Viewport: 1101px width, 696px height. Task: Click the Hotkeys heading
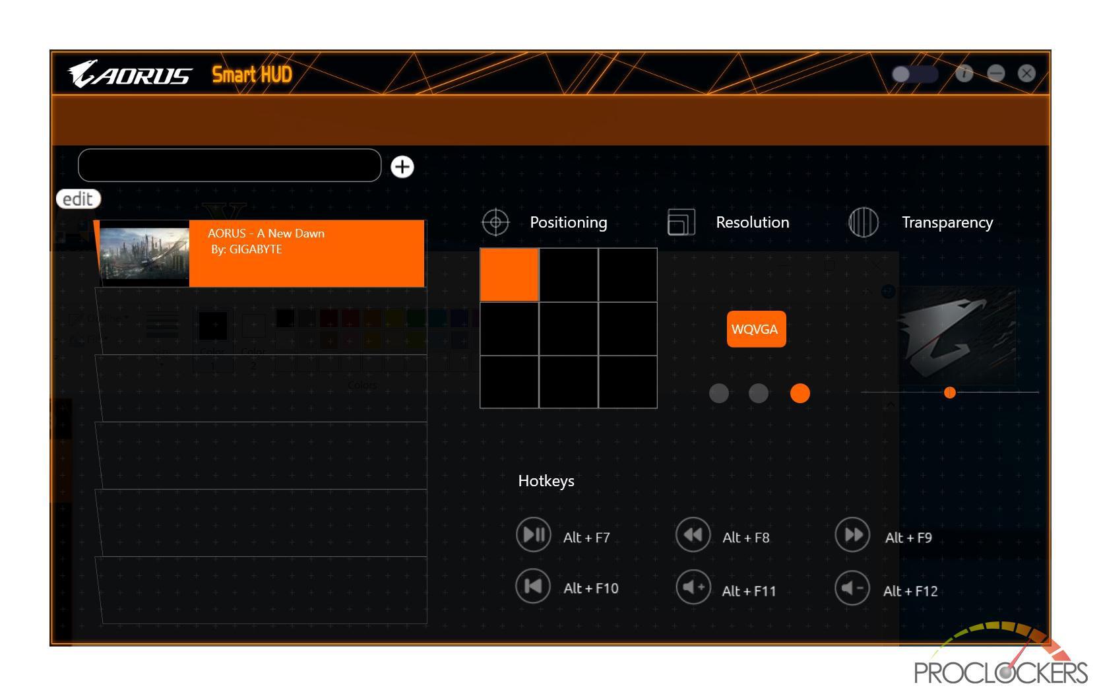pos(546,481)
